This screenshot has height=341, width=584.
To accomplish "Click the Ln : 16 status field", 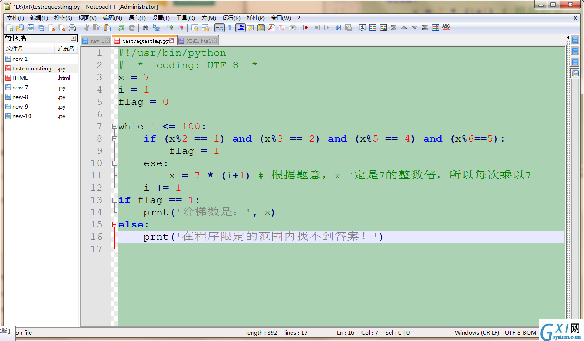I will 345,333.
